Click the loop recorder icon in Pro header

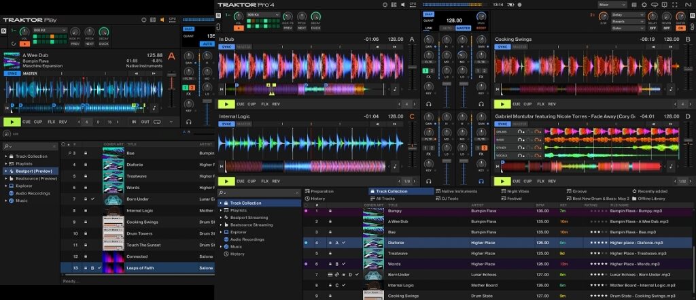tap(655, 5)
